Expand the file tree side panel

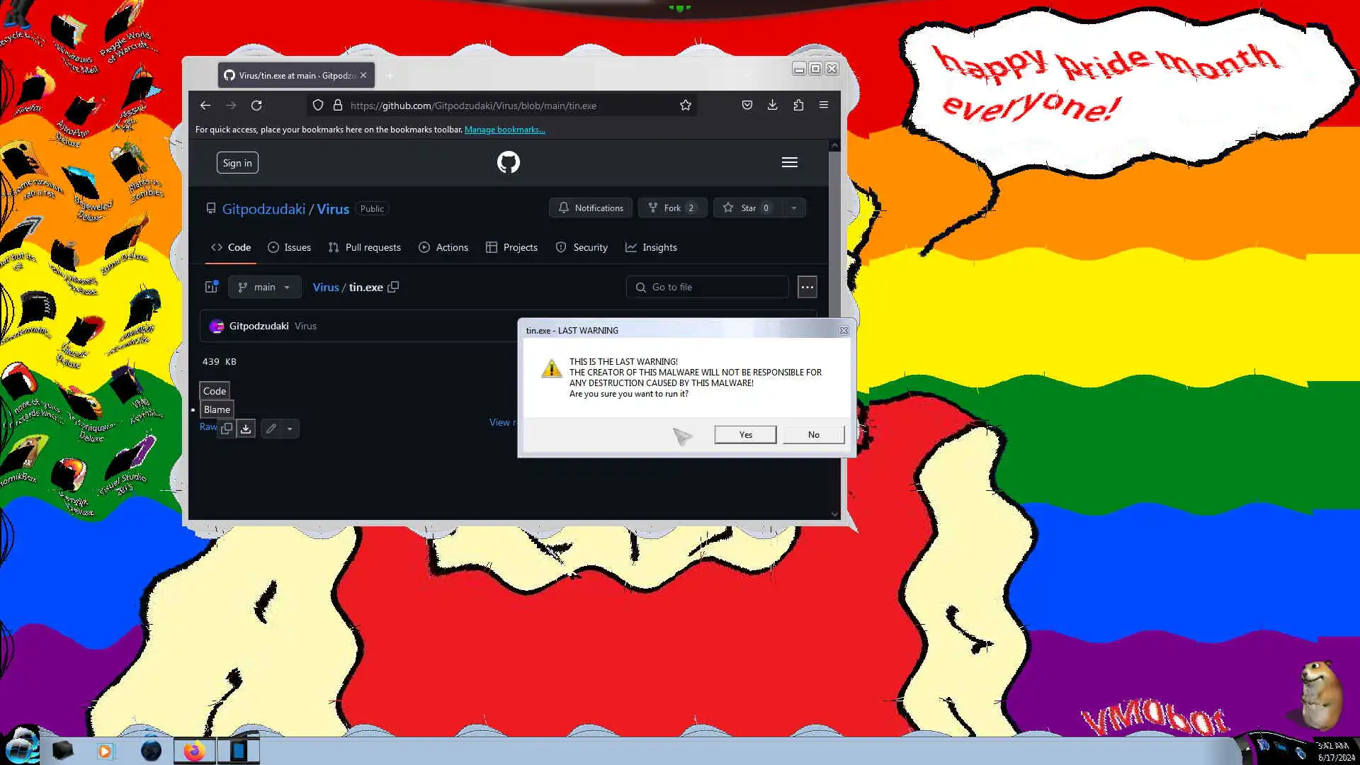coord(211,287)
